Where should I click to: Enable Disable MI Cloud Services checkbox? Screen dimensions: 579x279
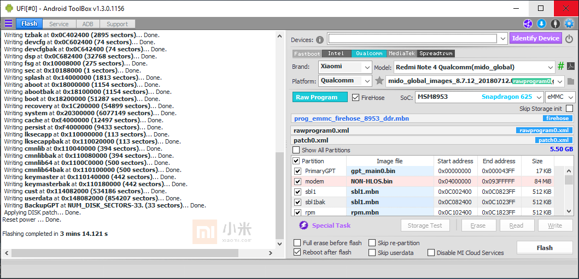point(431,253)
